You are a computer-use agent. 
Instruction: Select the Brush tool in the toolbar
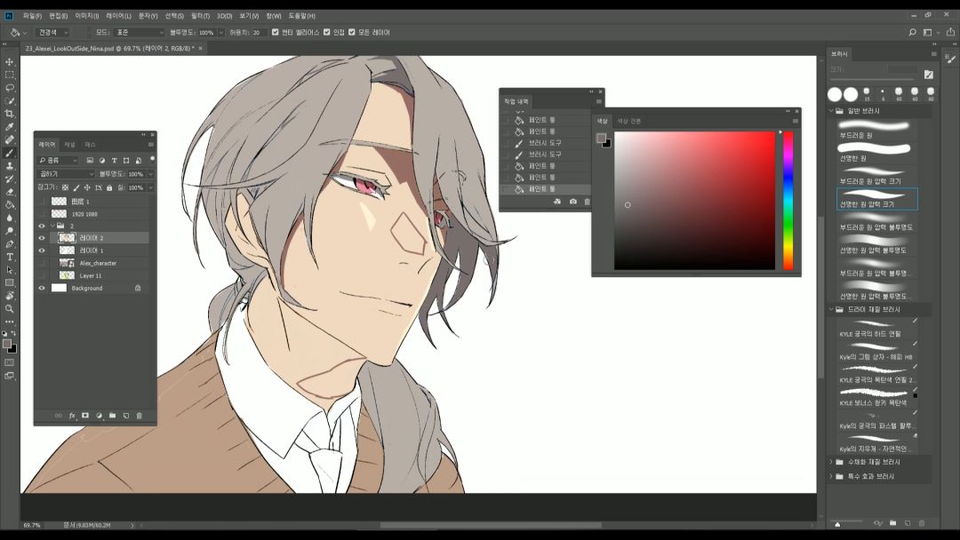(x=10, y=153)
